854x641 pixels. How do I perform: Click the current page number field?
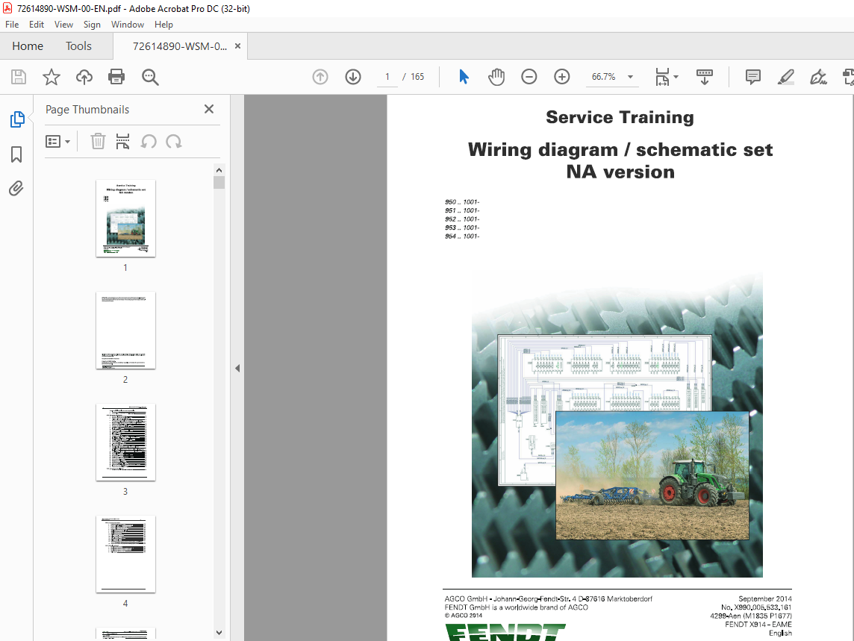387,77
